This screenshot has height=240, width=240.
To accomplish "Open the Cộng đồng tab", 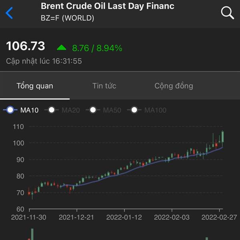I will click(x=174, y=86).
